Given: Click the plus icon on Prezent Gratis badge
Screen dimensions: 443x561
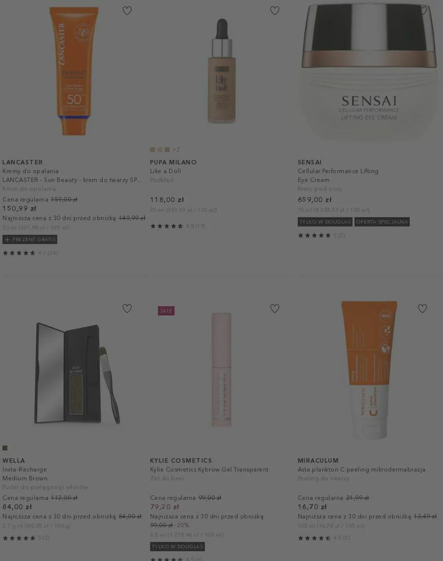Looking at the screenshot, I should (7, 240).
